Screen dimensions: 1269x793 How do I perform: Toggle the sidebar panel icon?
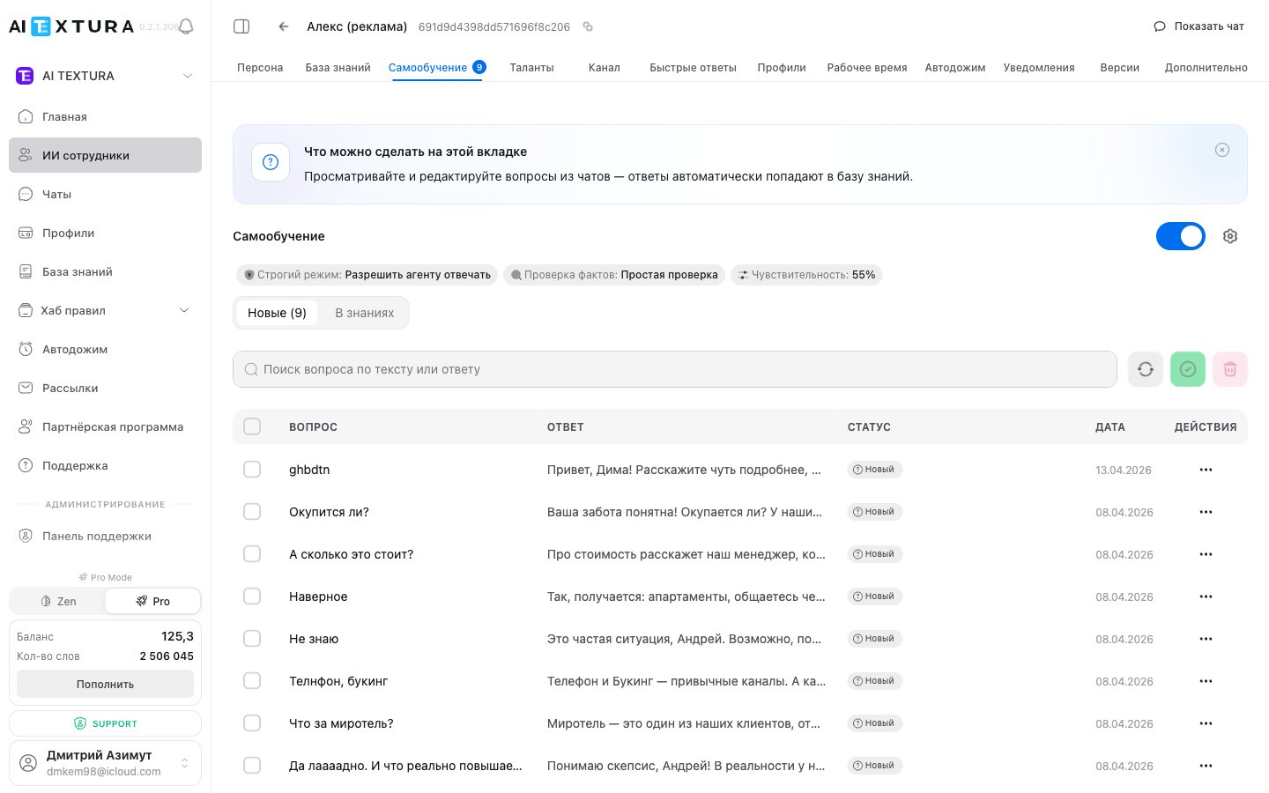click(x=241, y=26)
